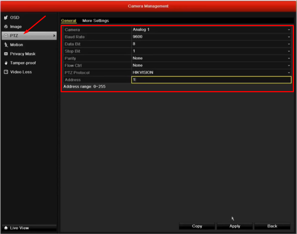Screen dimensions: 297x234
Task: Open the Camera dropdown showing Analog 1
Action: tap(211, 29)
